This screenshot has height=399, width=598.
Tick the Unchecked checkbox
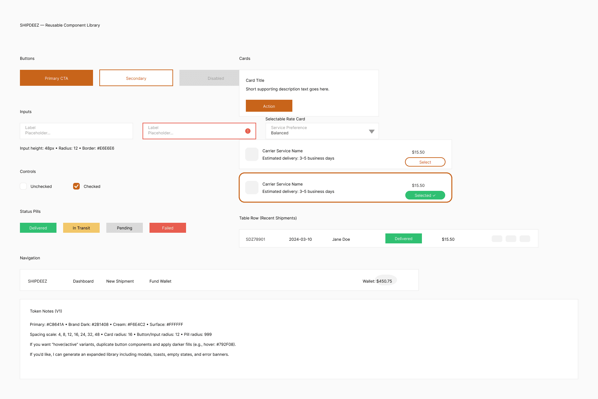(23, 186)
